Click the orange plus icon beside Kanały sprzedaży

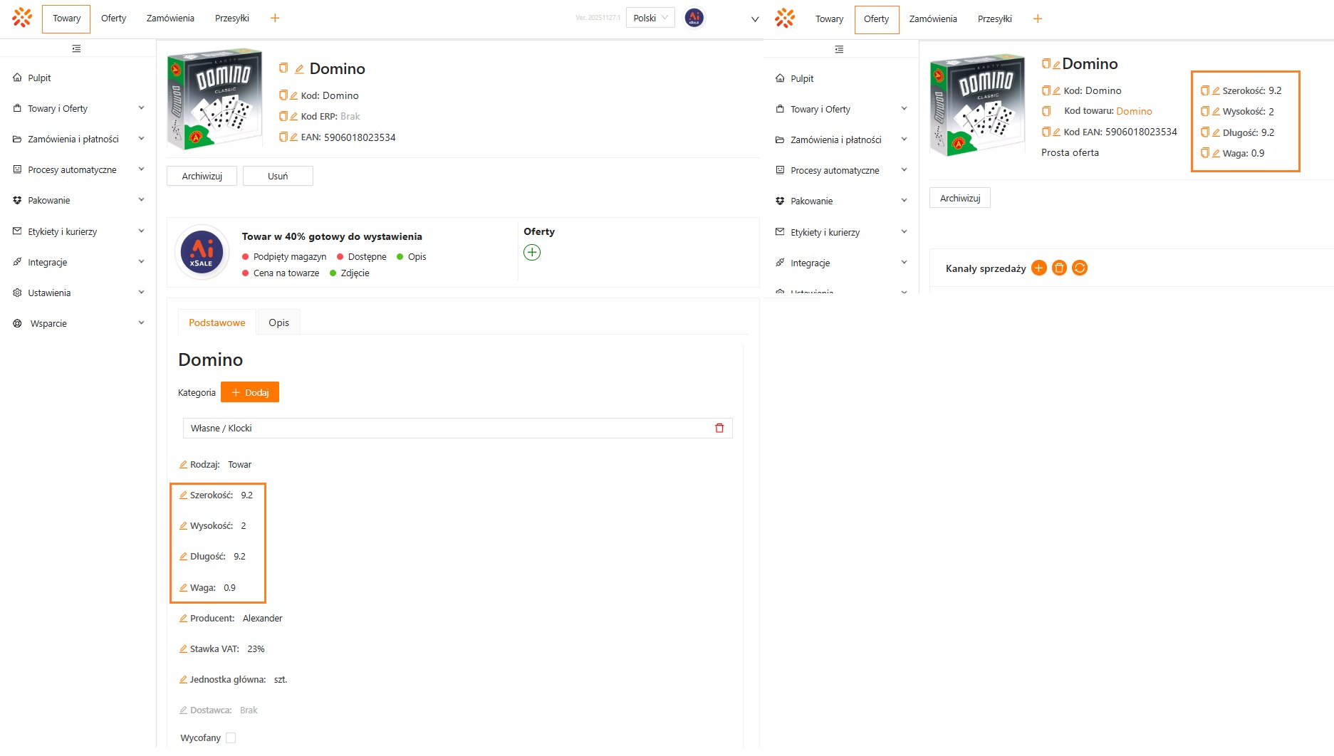1038,268
